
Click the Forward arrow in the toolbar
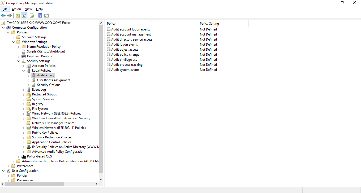10,16
